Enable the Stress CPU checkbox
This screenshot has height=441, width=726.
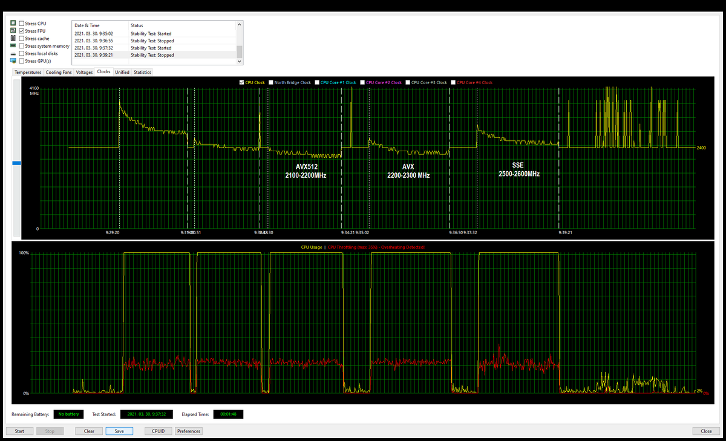(x=22, y=24)
